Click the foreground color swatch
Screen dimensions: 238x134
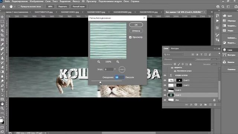[x=1, y=121]
